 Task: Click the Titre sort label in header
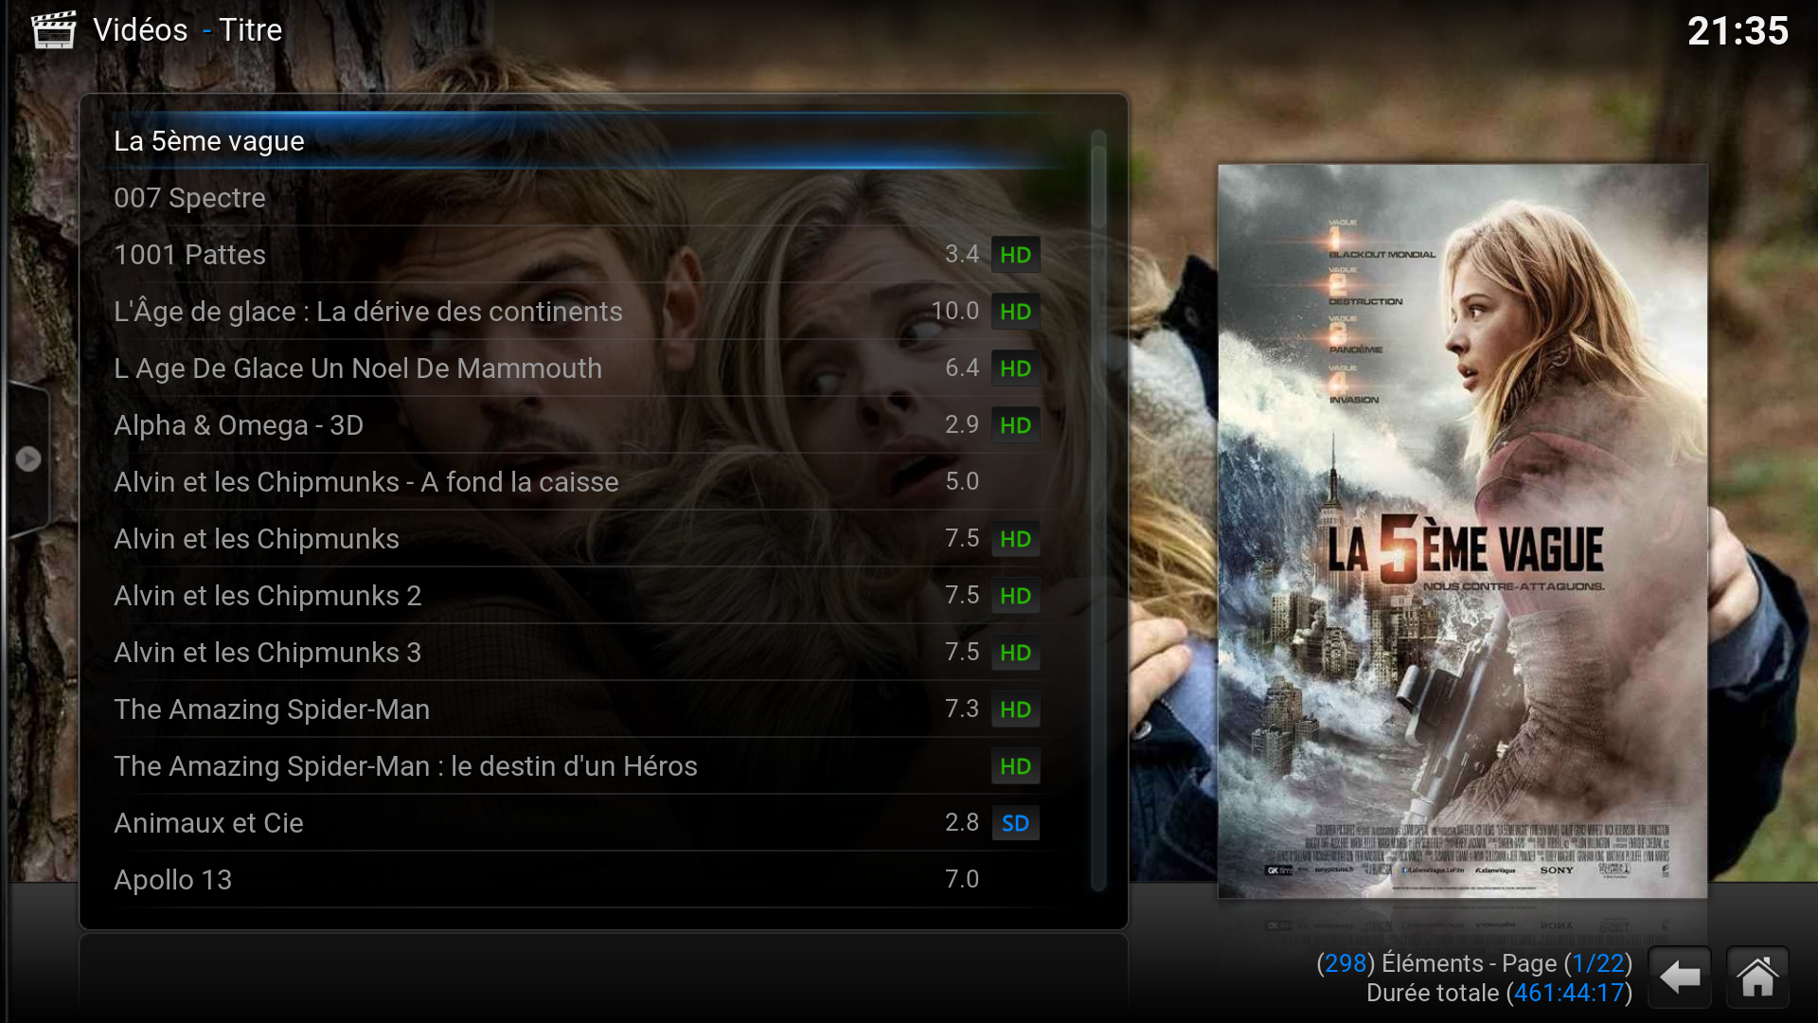(x=251, y=30)
